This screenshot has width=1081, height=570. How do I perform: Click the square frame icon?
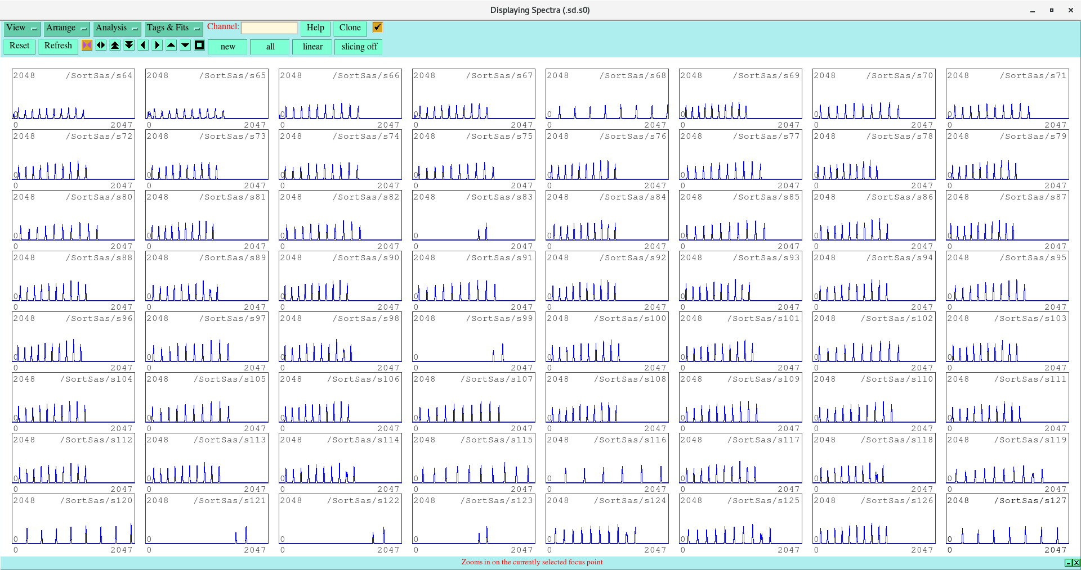click(x=199, y=46)
